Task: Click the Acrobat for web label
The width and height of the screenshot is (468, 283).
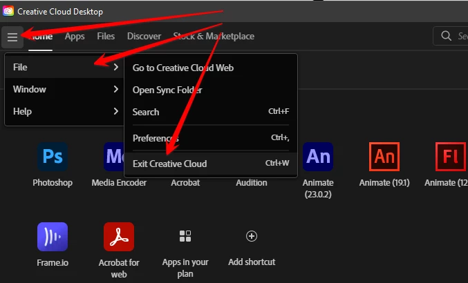Action: click(119, 268)
